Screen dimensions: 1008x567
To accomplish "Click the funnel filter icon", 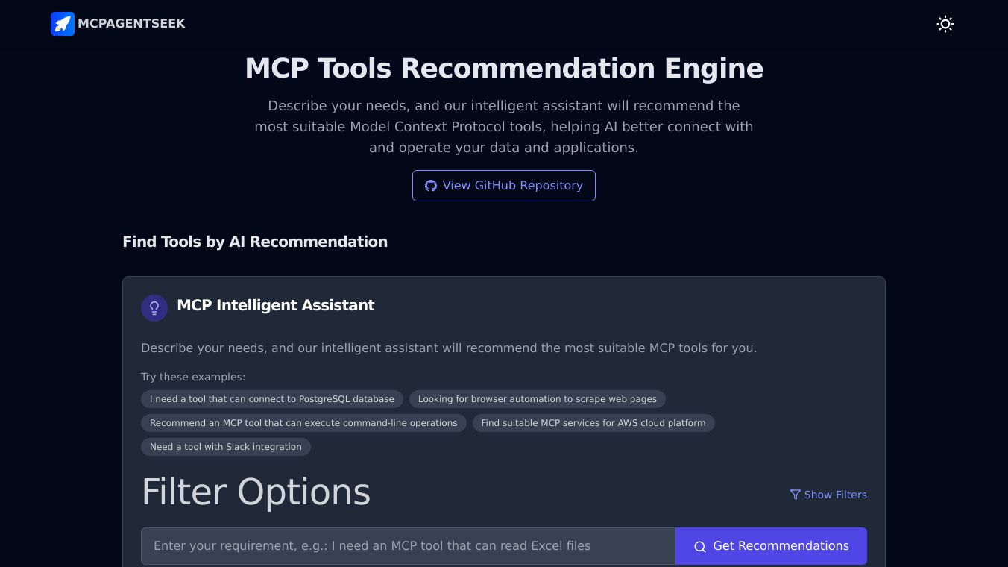I will [x=795, y=495].
